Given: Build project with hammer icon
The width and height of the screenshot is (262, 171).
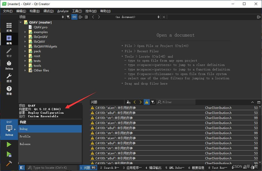Looking at the screenshot, I should click(9, 163).
